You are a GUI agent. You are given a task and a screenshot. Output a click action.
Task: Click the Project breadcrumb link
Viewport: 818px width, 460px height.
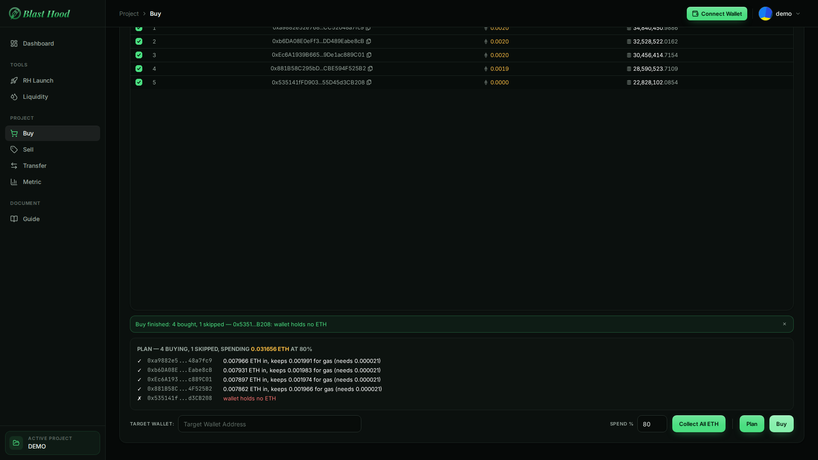(x=129, y=14)
